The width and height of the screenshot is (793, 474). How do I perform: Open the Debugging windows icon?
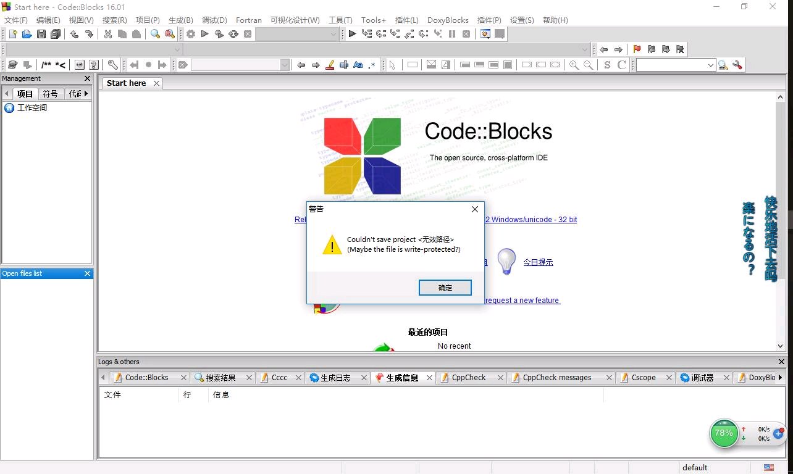pos(485,34)
